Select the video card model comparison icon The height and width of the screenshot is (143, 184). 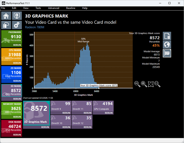[167, 53]
